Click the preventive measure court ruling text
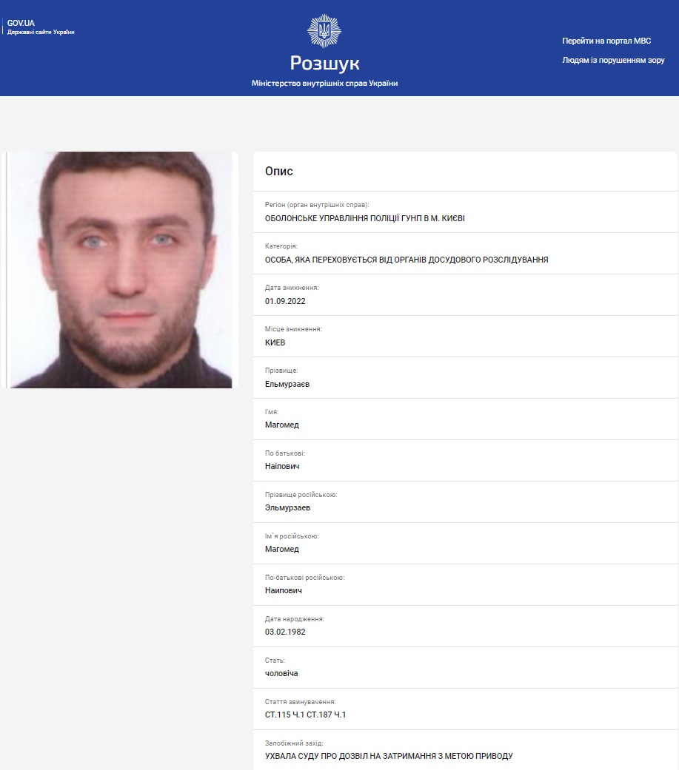 389,756
